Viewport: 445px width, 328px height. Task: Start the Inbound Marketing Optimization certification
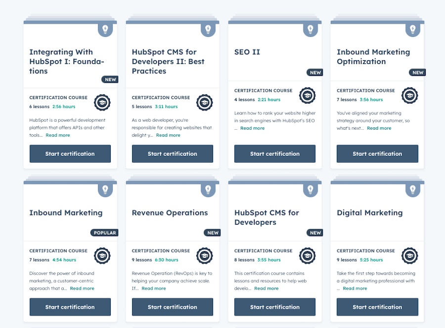tap(377, 154)
